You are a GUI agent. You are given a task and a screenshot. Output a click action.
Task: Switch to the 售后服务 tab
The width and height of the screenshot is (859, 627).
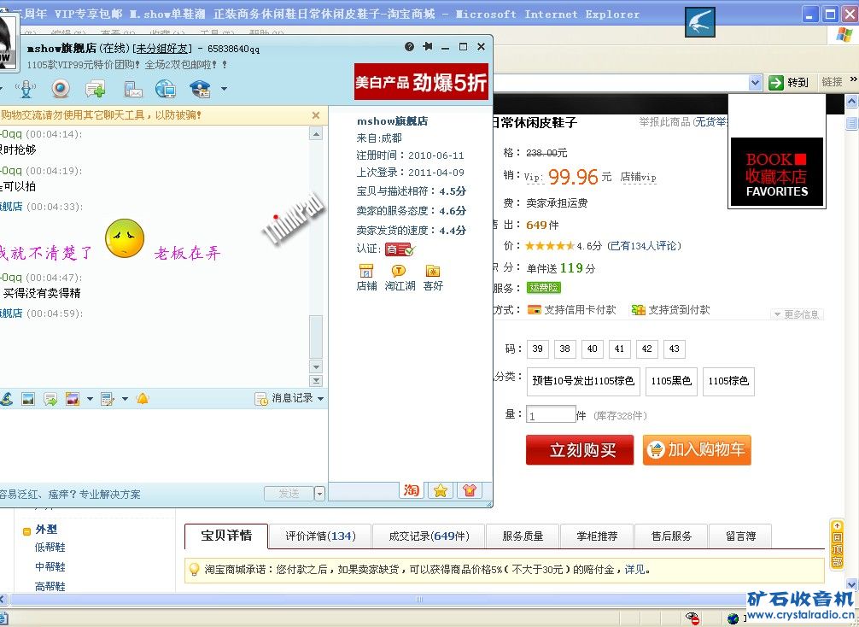coord(672,536)
